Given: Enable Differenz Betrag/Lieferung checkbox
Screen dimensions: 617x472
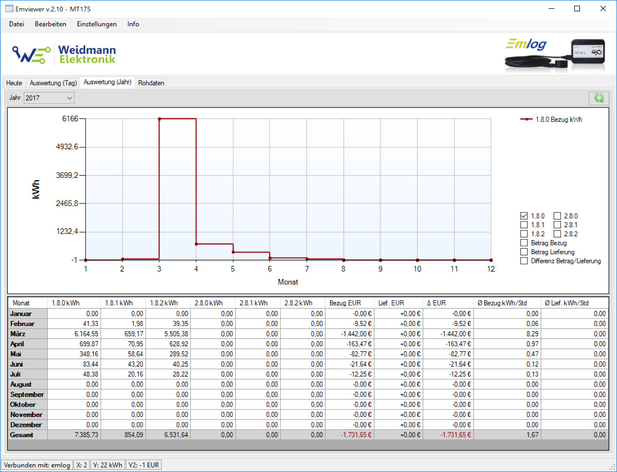Looking at the screenshot, I should (524, 261).
